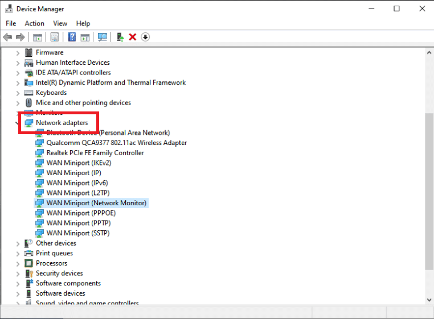This screenshot has width=434, height=319.
Task: Maximize the Device Manager window
Action: pos(396,9)
